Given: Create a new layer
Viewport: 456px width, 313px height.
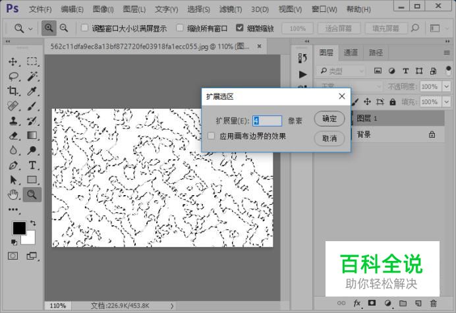Looking at the screenshot, I should [x=418, y=303].
